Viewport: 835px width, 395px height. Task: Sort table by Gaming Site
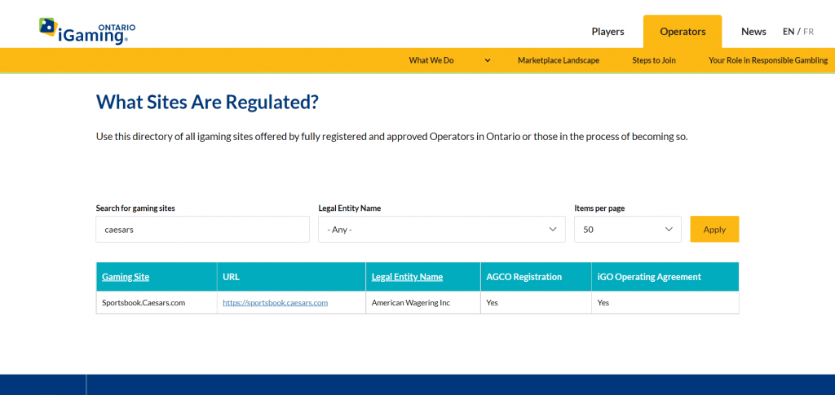126,277
